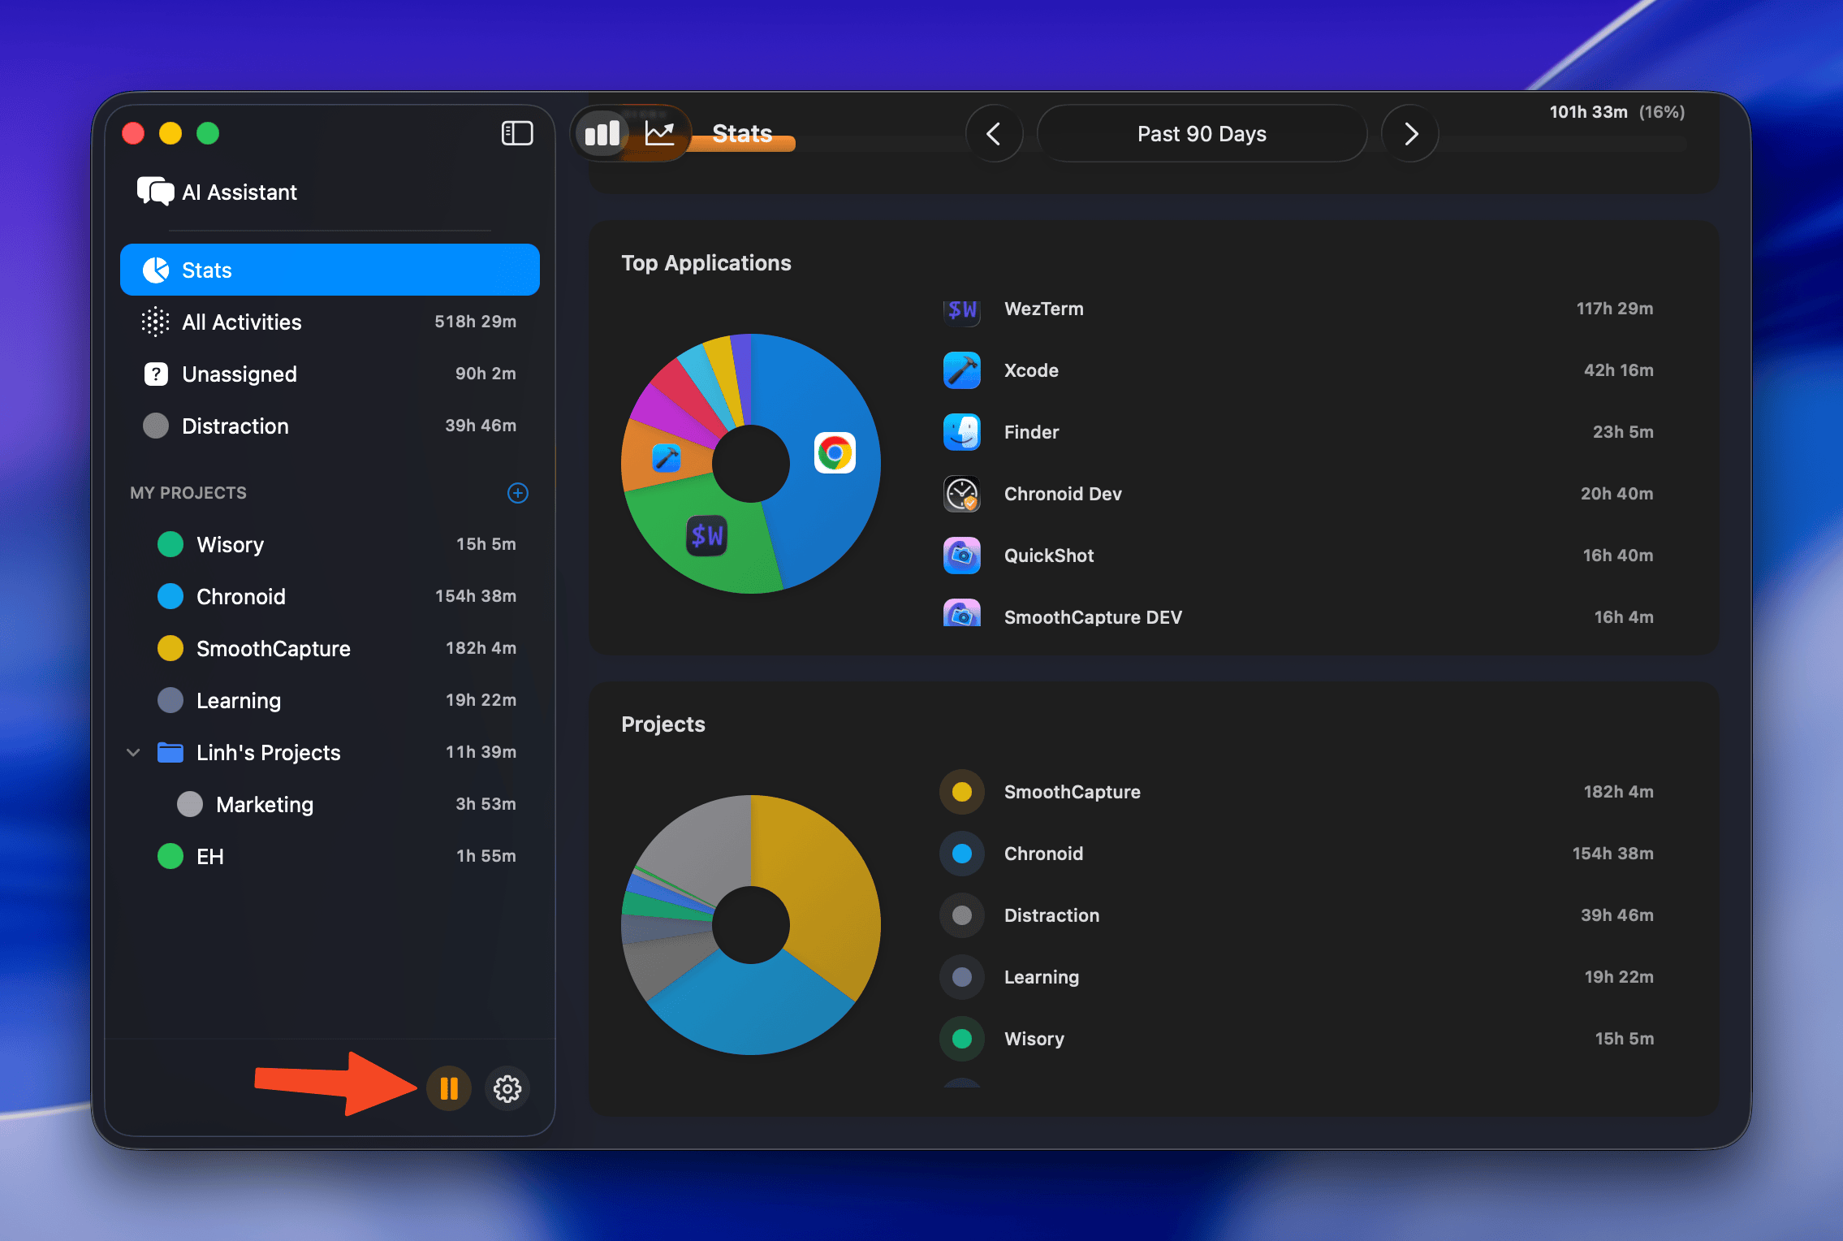Switch to line graph trends view
Screen dimensions: 1843x1241
(x=659, y=133)
